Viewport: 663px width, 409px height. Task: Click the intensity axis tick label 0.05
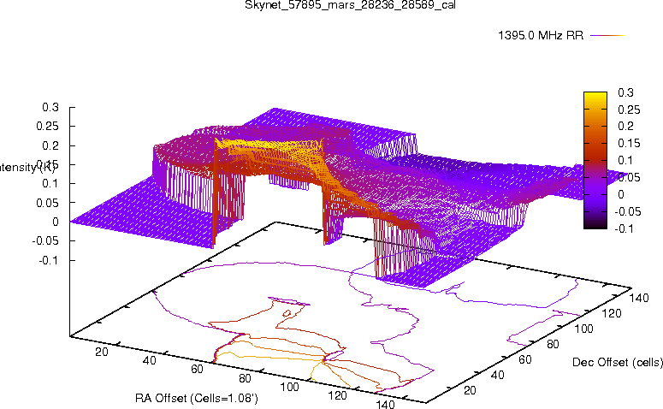[x=47, y=203]
